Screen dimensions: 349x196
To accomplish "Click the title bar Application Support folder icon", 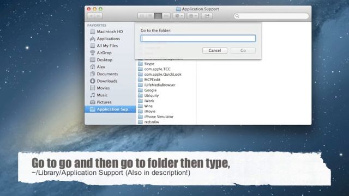I will [178, 9].
